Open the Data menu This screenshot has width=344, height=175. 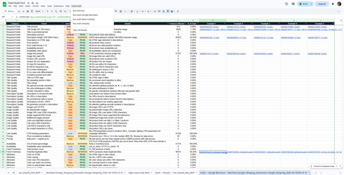pos(43,6)
